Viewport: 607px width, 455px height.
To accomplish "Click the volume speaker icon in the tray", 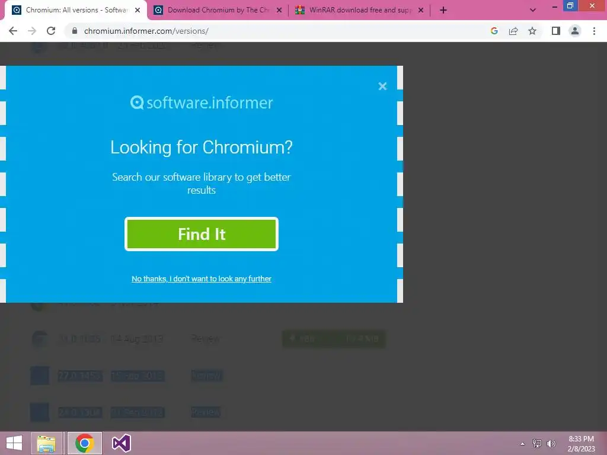I will (551, 444).
